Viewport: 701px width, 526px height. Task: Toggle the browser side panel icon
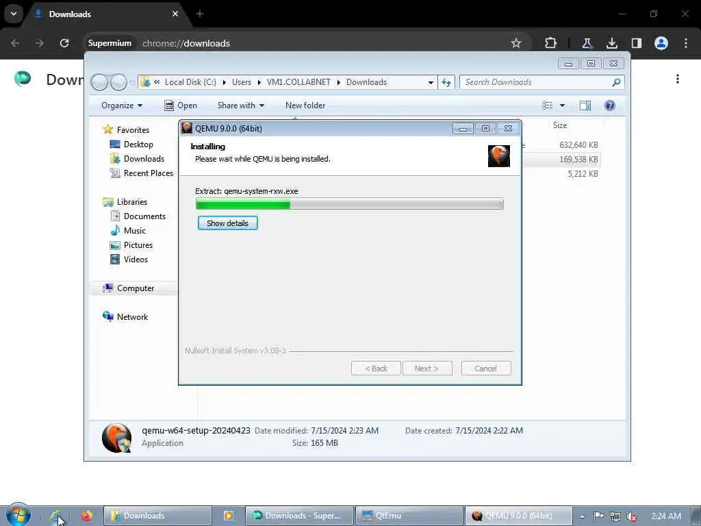coord(636,43)
